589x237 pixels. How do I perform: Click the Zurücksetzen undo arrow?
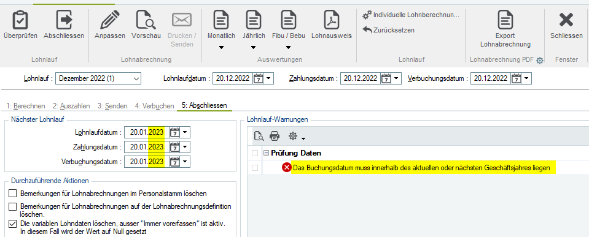tap(367, 30)
